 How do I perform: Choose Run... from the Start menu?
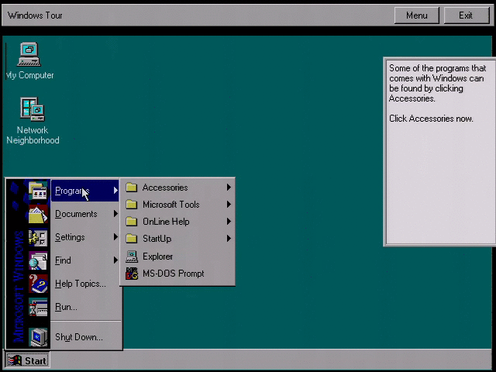coord(84,307)
